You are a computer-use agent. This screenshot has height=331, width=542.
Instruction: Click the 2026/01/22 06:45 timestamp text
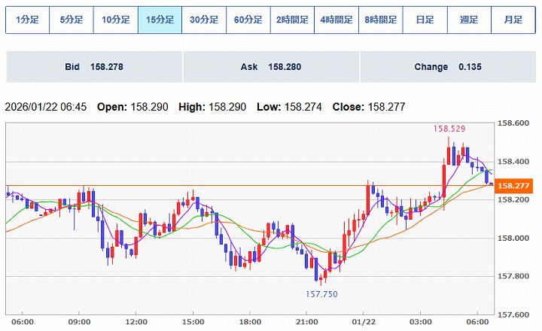coord(46,107)
